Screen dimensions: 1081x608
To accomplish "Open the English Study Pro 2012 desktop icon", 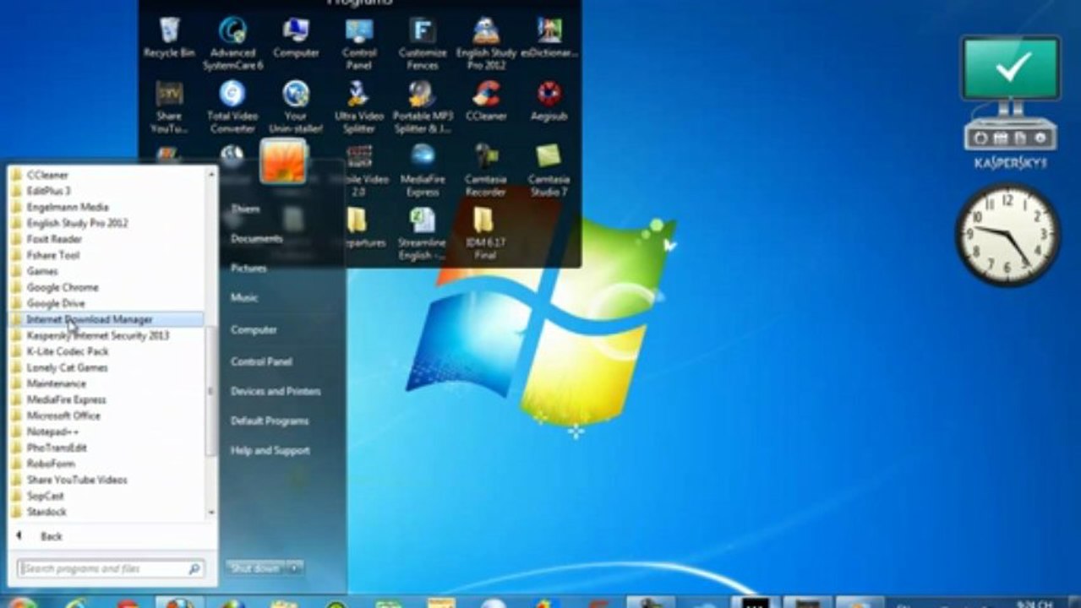I will point(486,43).
